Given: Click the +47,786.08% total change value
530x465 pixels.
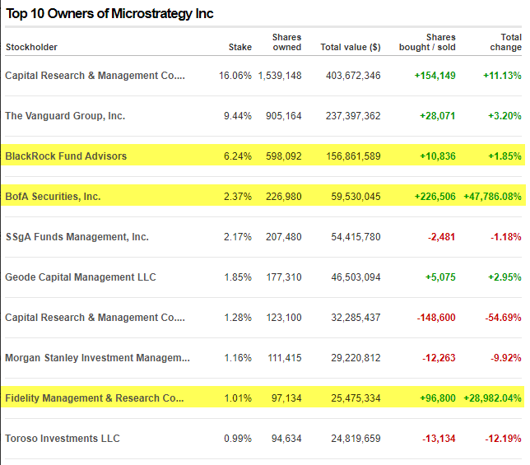Looking at the screenshot, I should [492, 197].
